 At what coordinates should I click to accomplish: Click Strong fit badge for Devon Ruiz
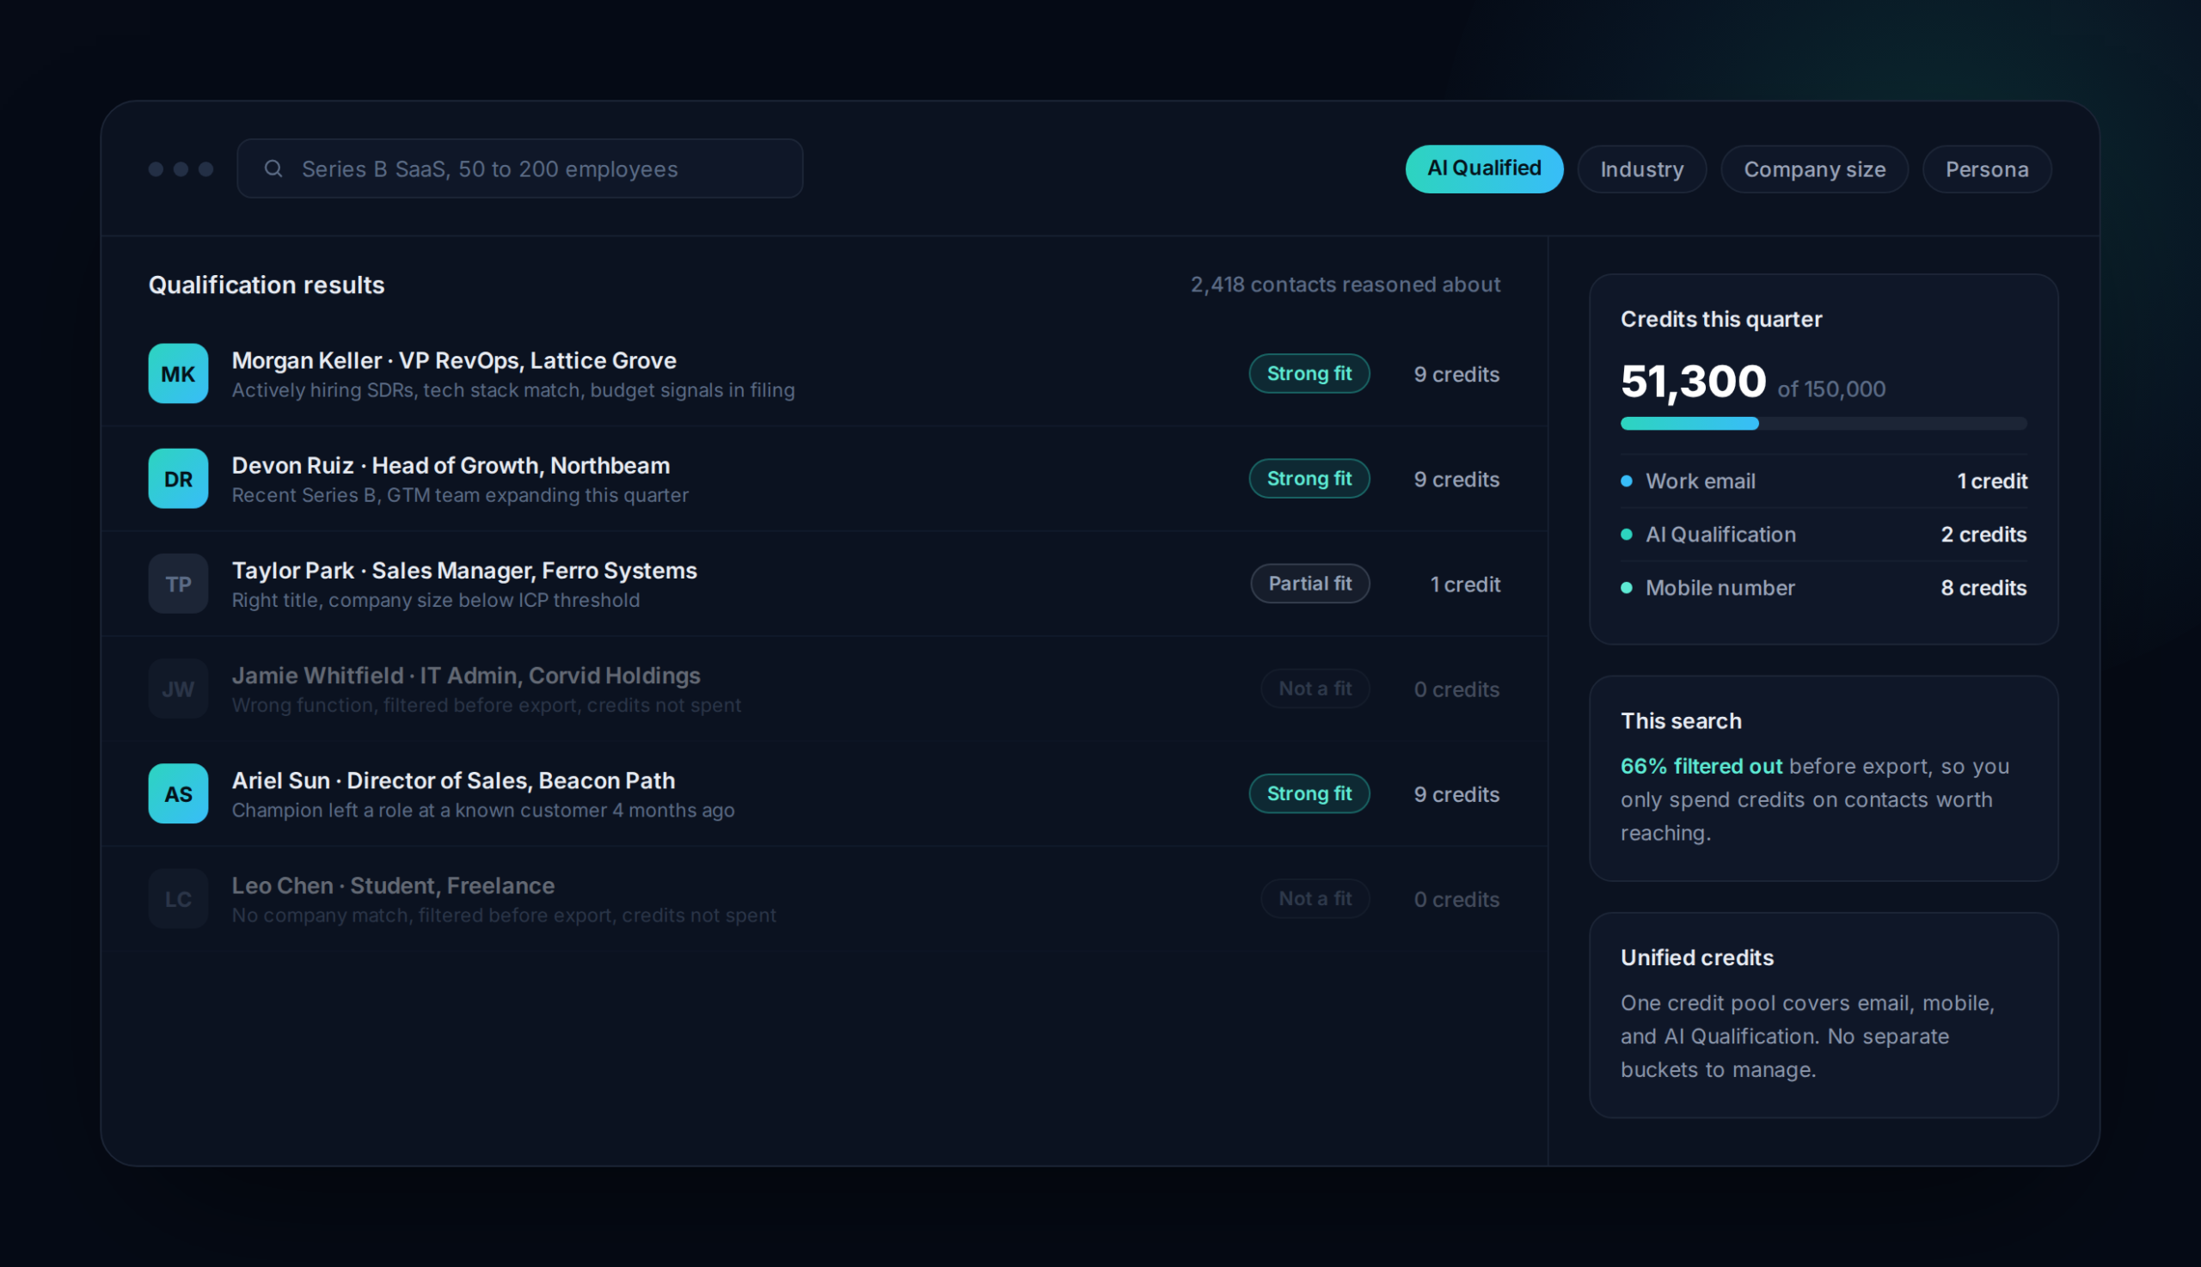tap(1309, 479)
